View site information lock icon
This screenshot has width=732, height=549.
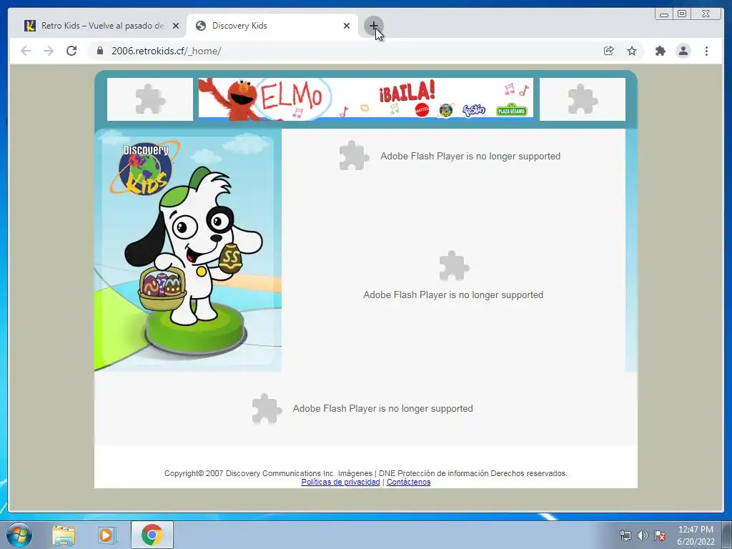click(x=99, y=51)
